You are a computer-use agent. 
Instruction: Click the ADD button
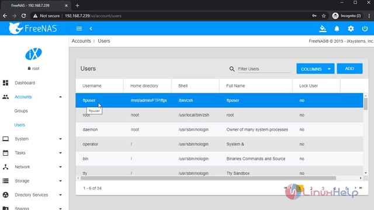[349, 69]
